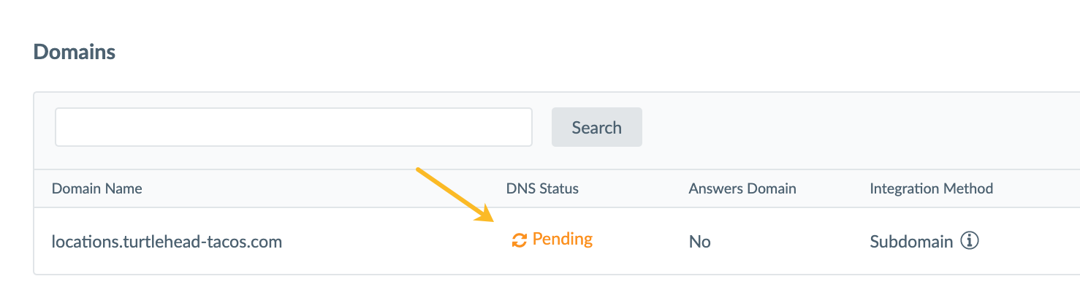Click the No value under Answers Domain

[x=700, y=241]
